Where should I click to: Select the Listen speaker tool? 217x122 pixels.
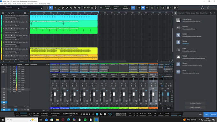coord(79,8)
